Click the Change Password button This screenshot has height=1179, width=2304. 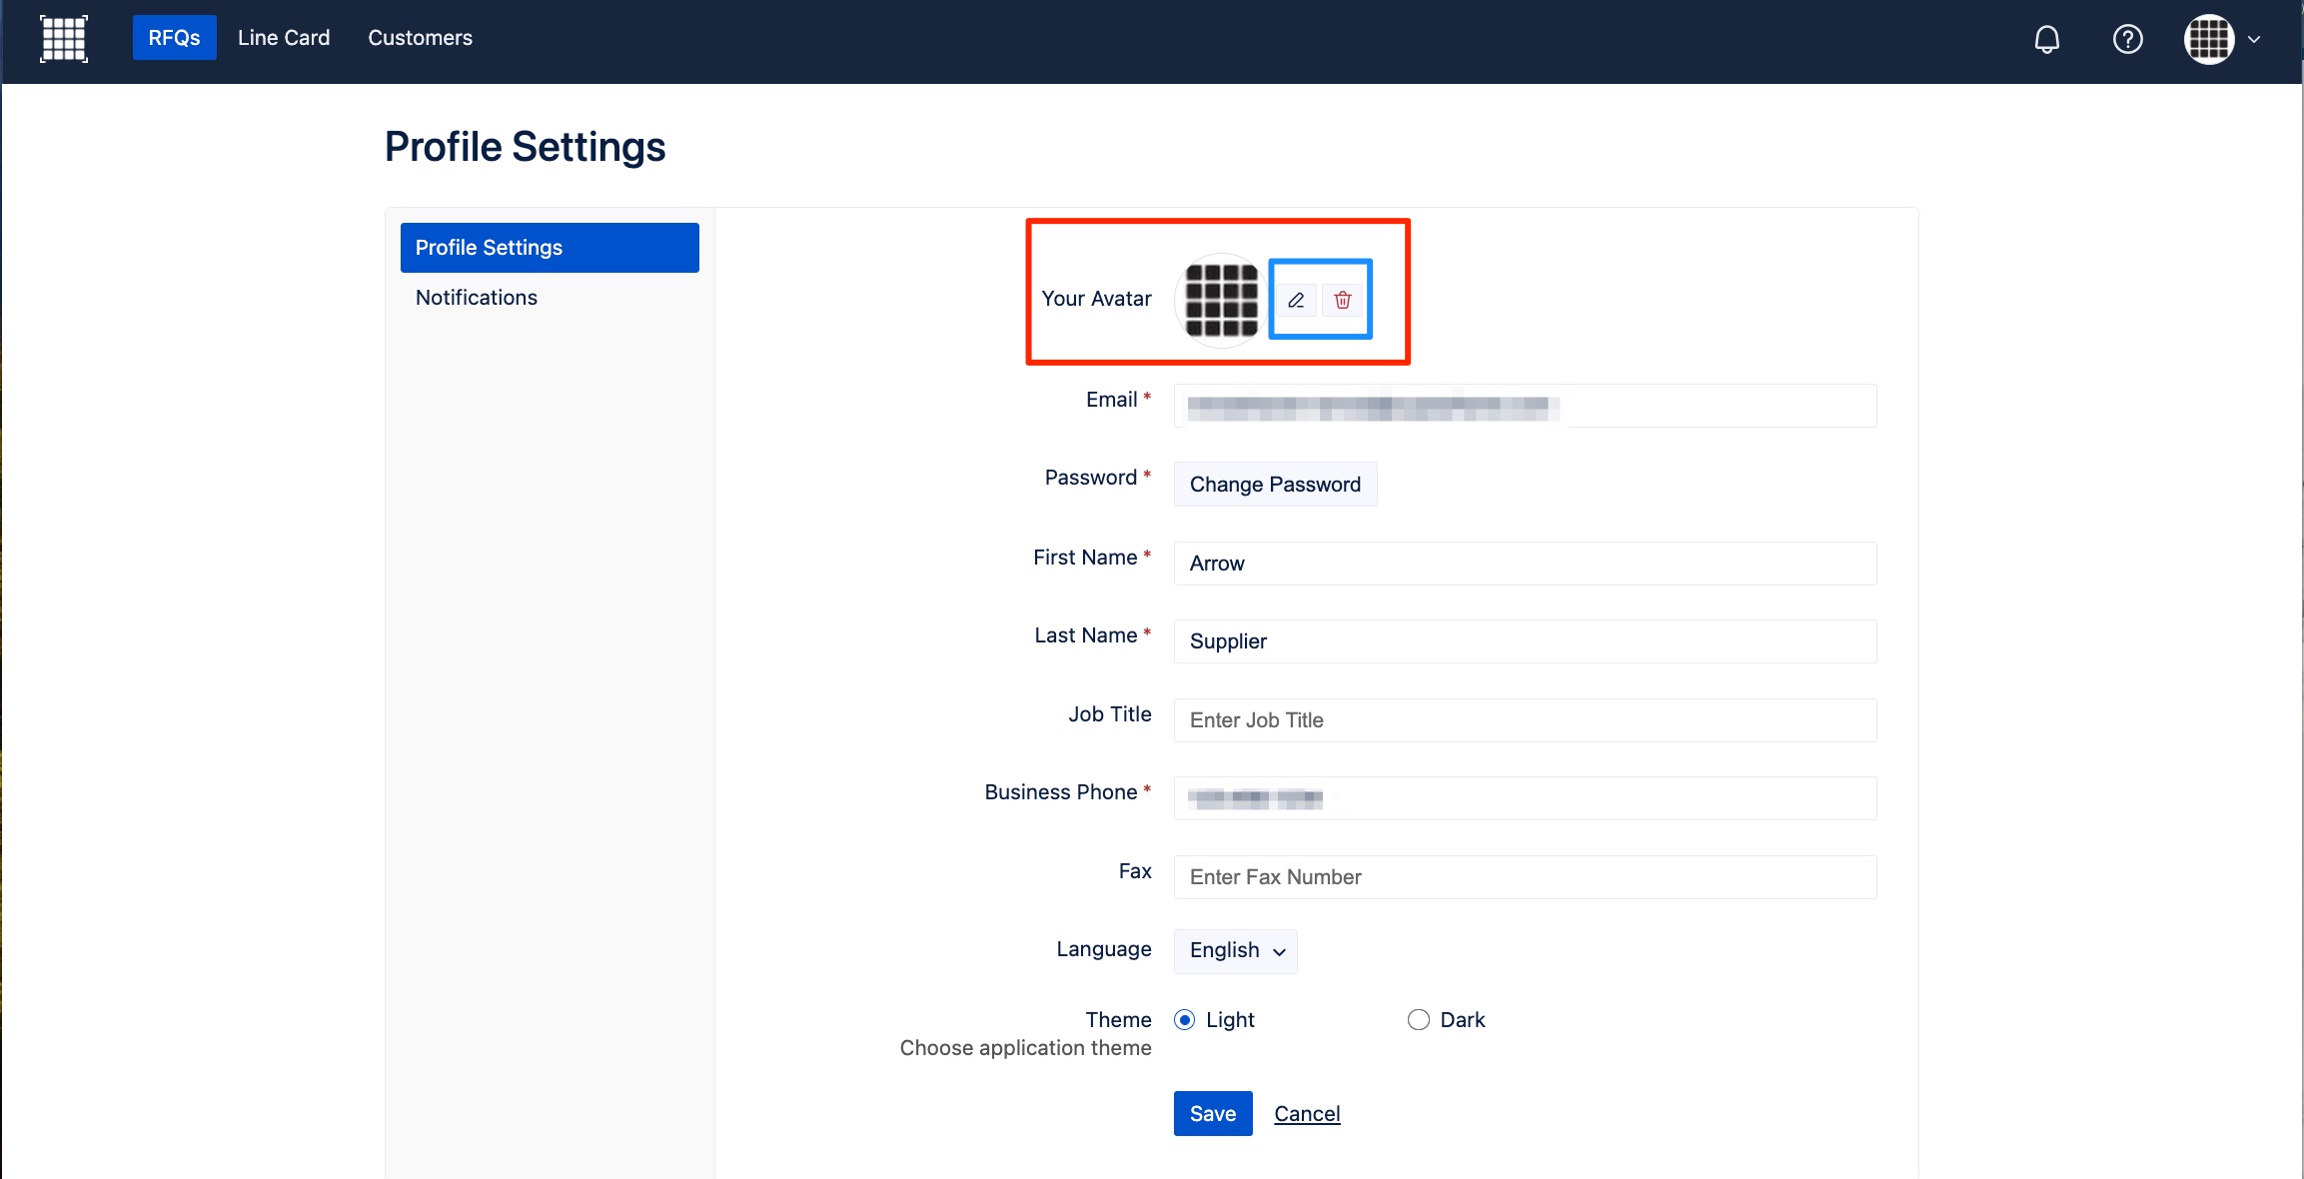coord(1275,485)
